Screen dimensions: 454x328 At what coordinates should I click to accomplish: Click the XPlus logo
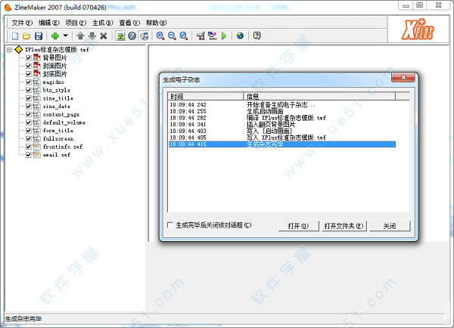(x=418, y=29)
